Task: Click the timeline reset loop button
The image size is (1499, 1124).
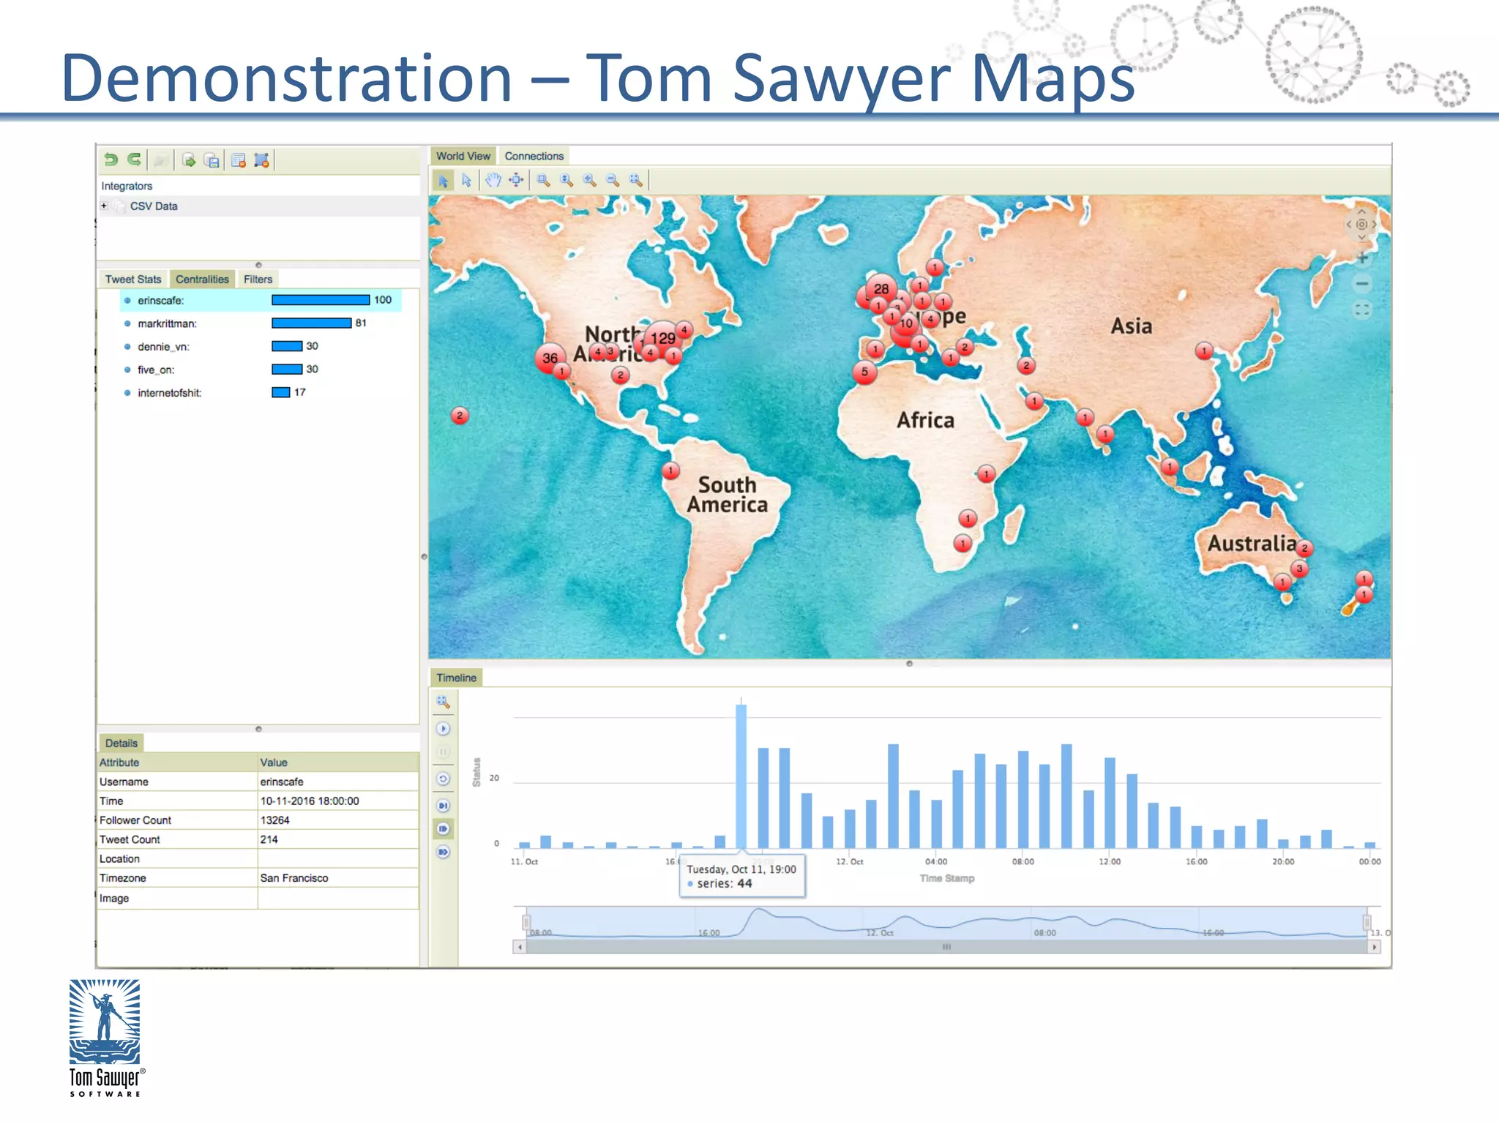Action: pyautogui.click(x=443, y=779)
